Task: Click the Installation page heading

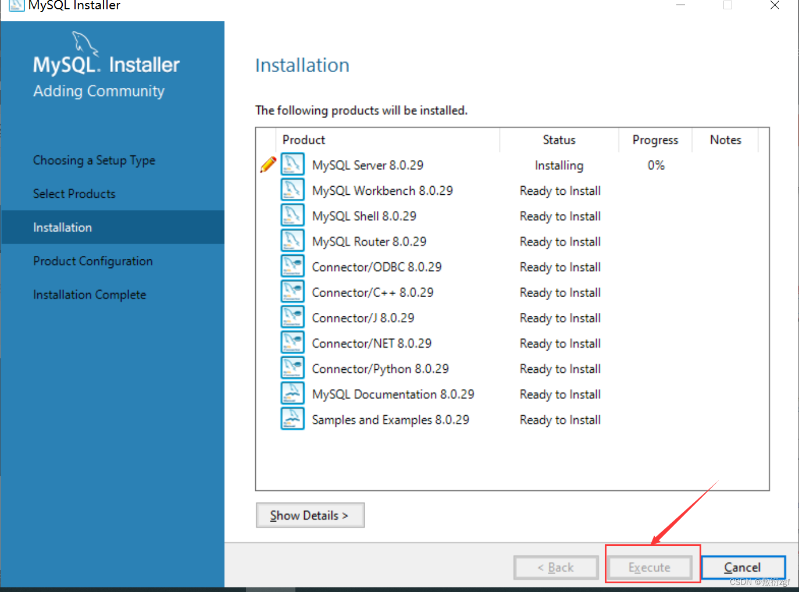Action: tap(302, 65)
